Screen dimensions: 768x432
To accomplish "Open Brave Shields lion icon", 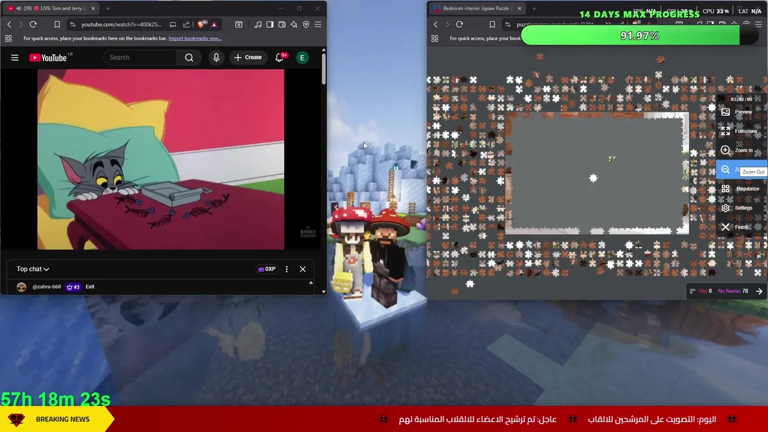I will (x=200, y=25).
